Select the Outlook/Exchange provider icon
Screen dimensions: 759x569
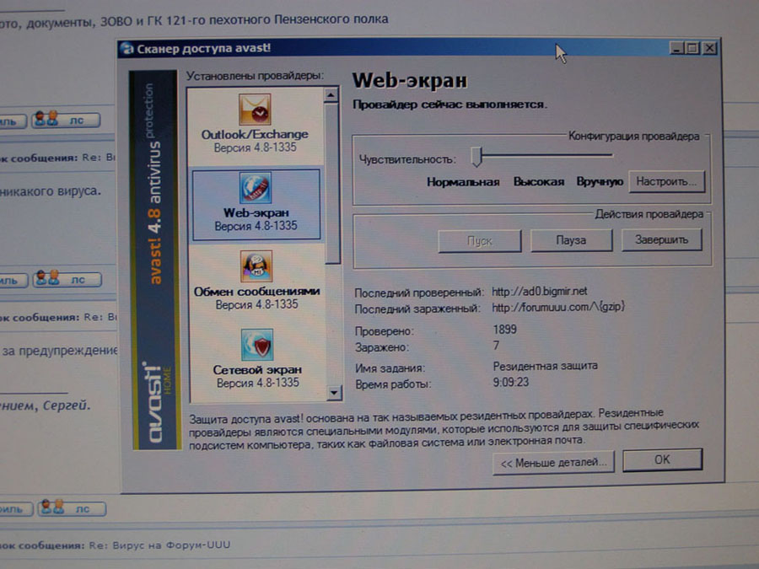point(255,109)
